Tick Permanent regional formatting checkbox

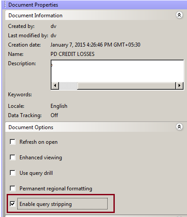click(12, 188)
